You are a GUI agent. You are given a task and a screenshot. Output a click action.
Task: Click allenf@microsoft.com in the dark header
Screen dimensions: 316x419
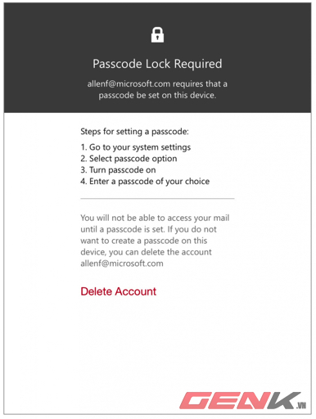[129, 83]
